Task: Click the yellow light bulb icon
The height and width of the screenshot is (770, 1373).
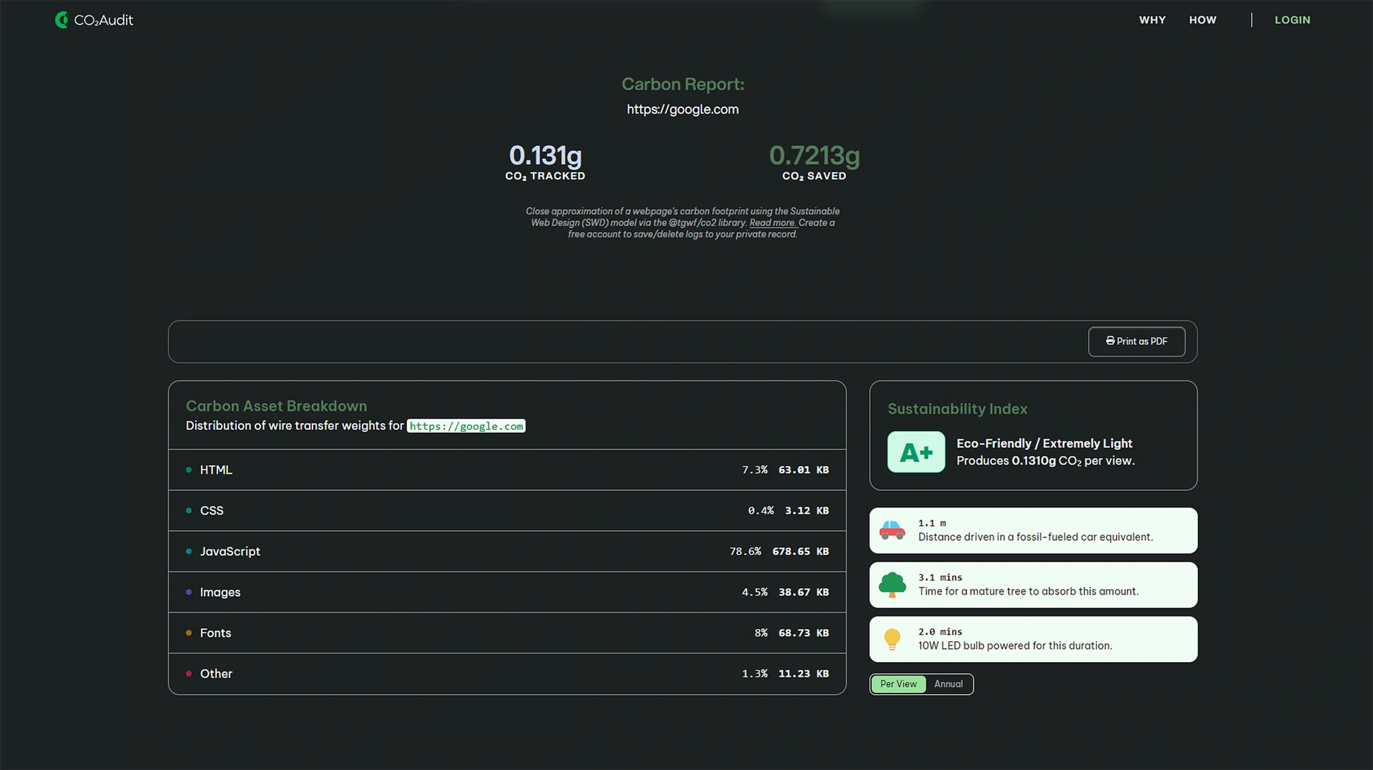Action: pyautogui.click(x=892, y=639)
